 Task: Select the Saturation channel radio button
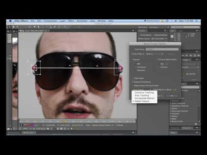(x=135, y=70)
